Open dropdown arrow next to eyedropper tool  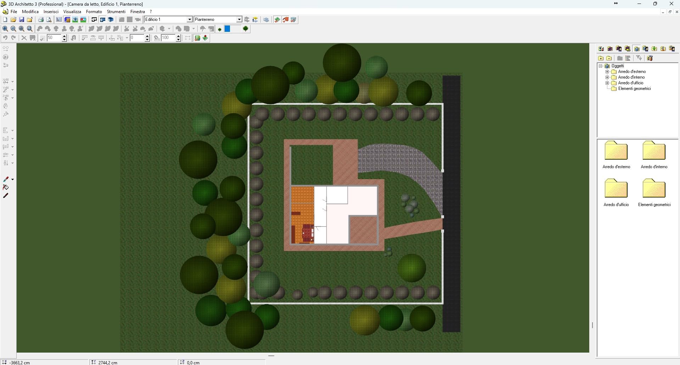pos(12,179)
